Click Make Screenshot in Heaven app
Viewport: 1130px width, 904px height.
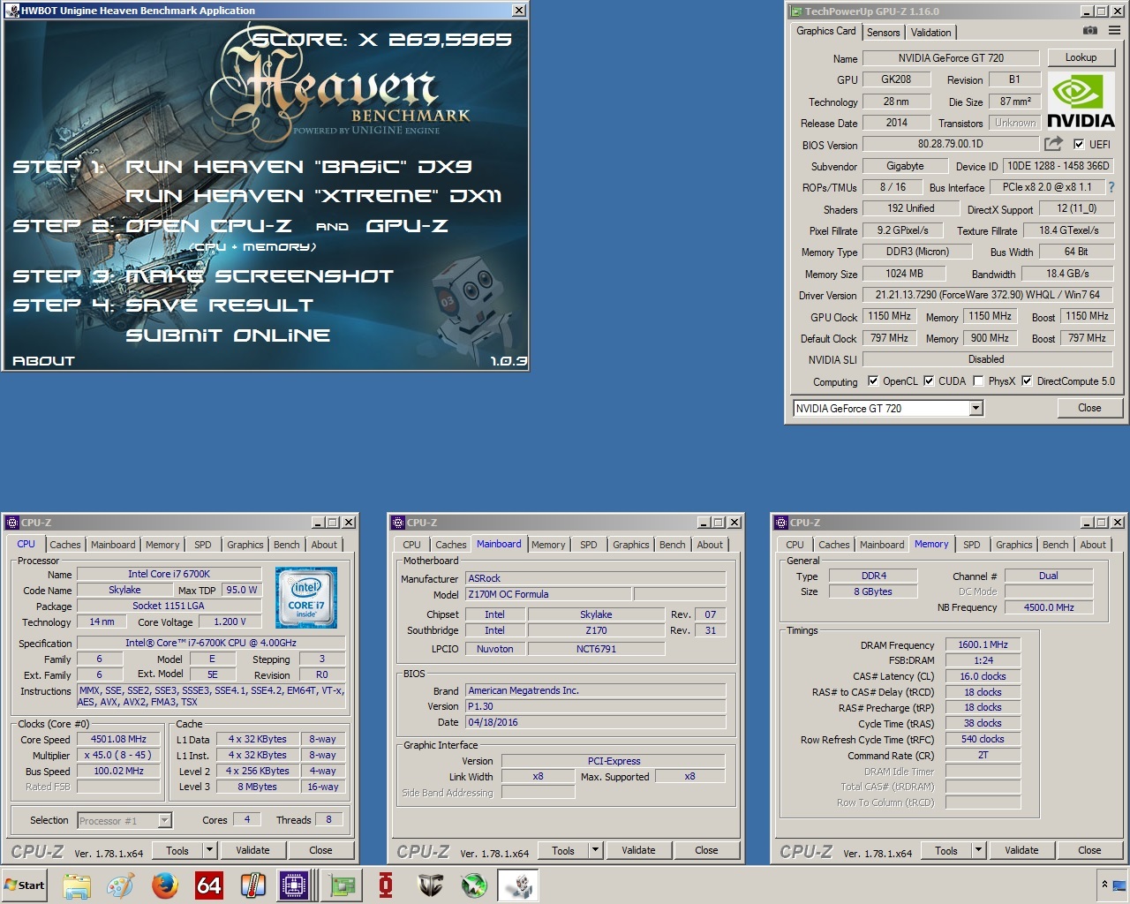point(260,276)
